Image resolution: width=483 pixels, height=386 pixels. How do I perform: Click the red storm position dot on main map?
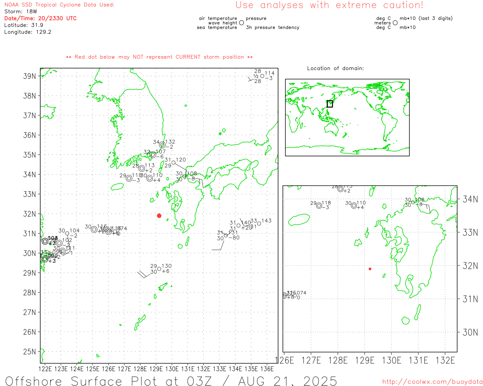(x=159, y=216)
